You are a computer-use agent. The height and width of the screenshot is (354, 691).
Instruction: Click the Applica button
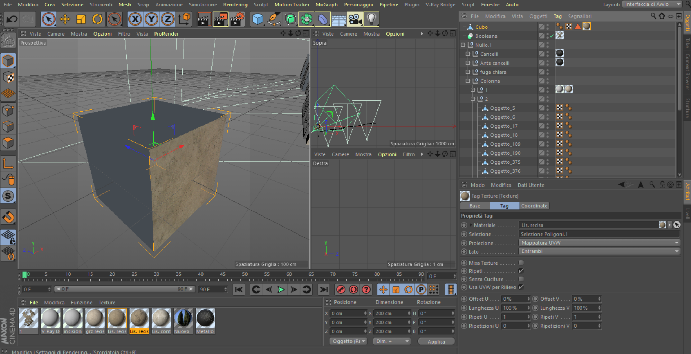click(436, 341)
